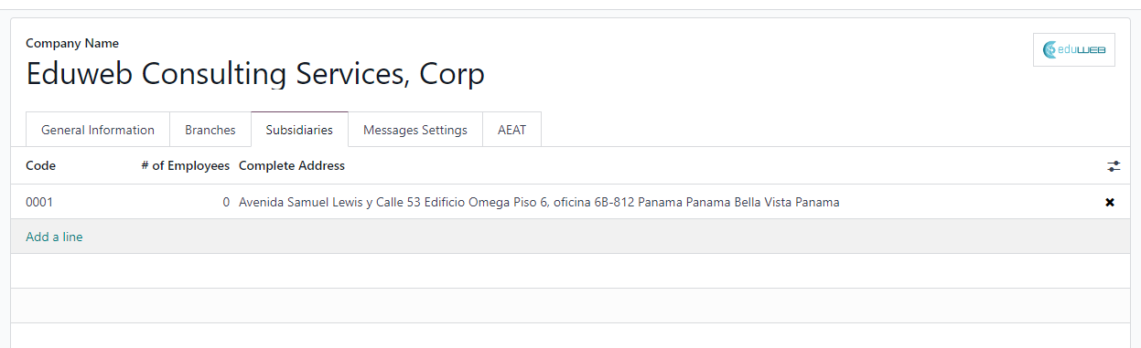
Task: Click the Eduweb company logo image
Action: [1073, 50]
